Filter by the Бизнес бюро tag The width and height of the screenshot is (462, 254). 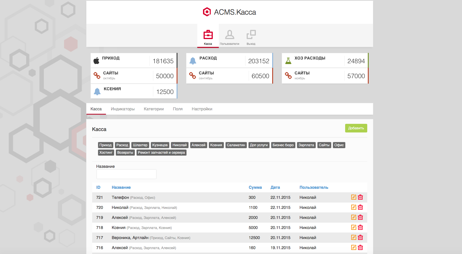tap(283, 145)
